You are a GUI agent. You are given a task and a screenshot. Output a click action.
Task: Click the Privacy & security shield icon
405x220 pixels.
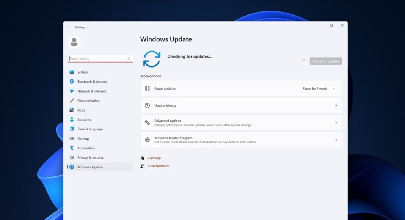(72, 157)
